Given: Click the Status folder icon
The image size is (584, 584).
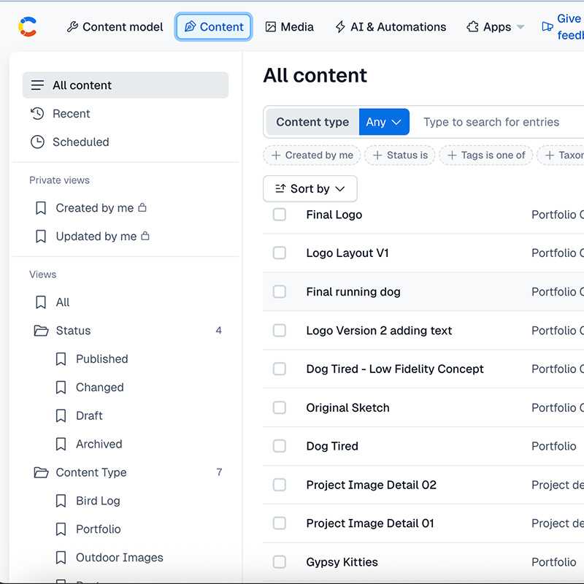Looking at the screenshot, I should [41, 331].
